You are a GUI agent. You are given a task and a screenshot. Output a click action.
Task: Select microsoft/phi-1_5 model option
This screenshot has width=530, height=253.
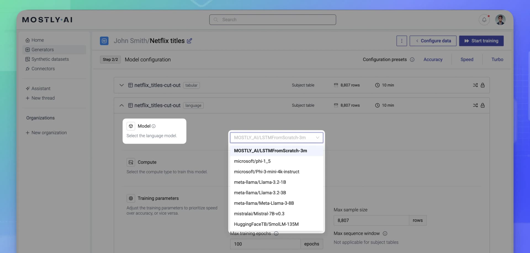[x=277, y=161]
